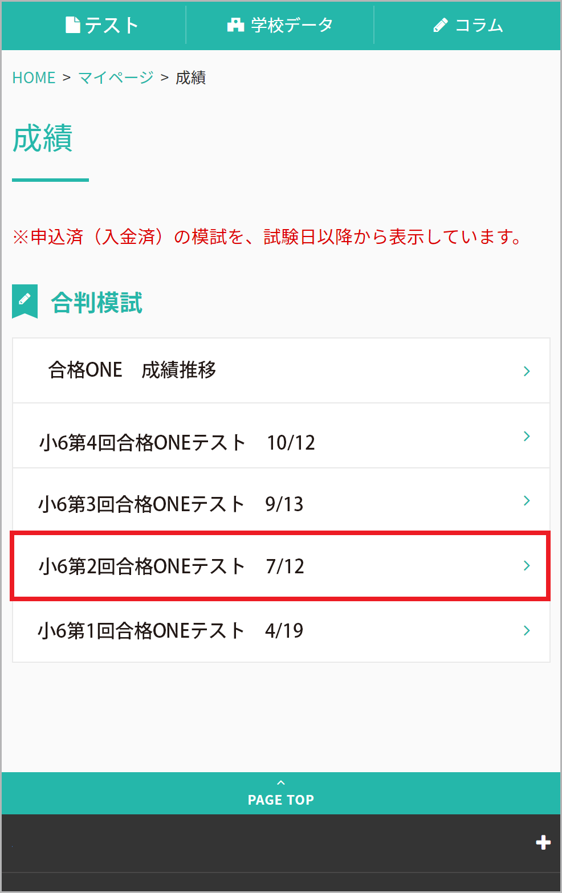Click the document icon beside テスト

[x=72, y=25]
